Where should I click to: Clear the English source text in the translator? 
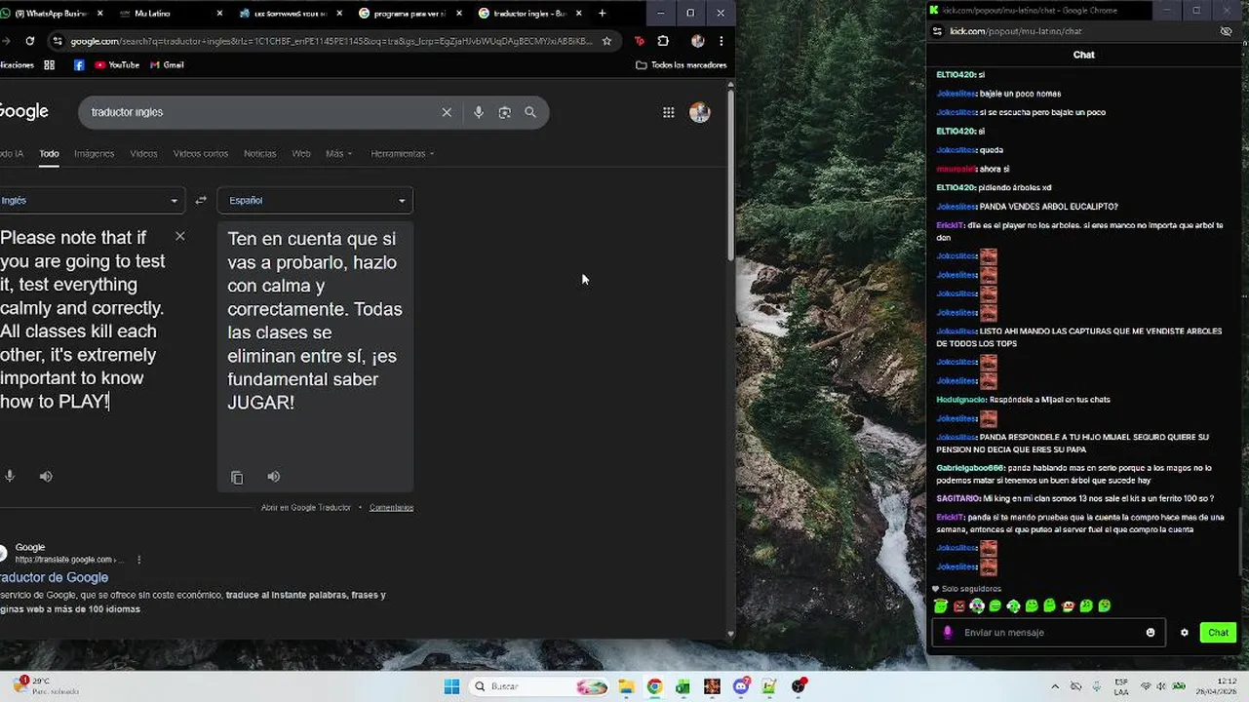pos(179,236)
